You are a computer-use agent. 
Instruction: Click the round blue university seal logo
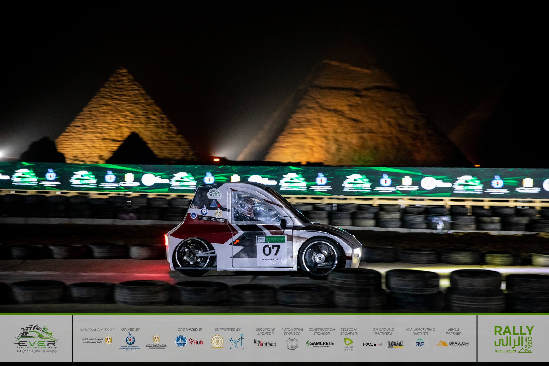(x=181, y=341)
